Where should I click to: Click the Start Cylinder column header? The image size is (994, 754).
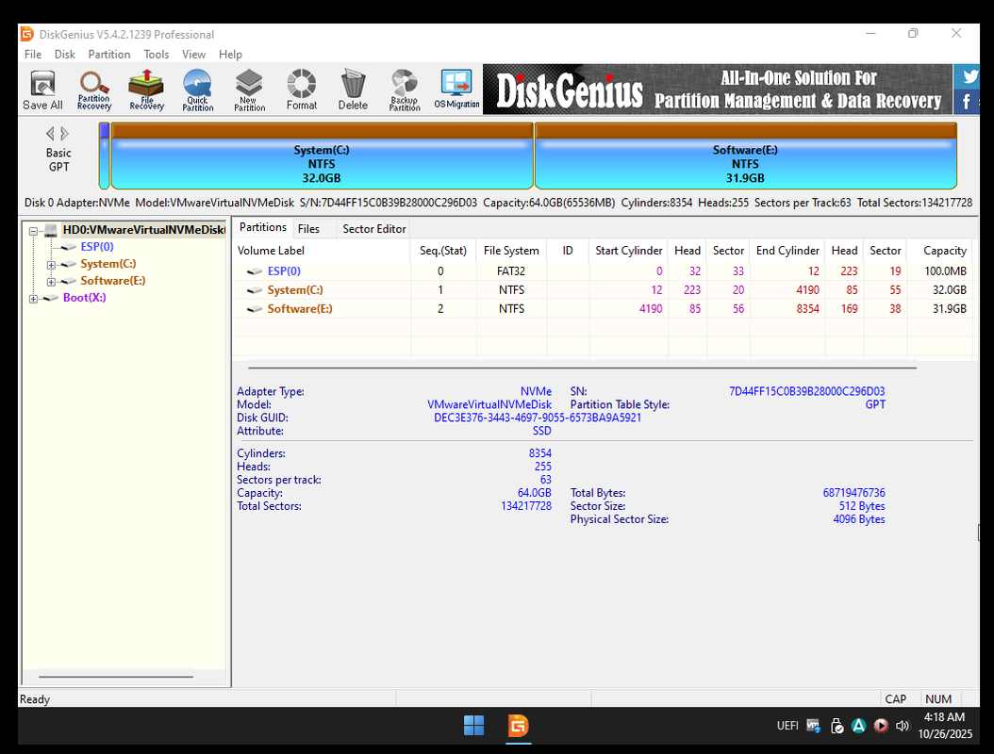point(628,251)
